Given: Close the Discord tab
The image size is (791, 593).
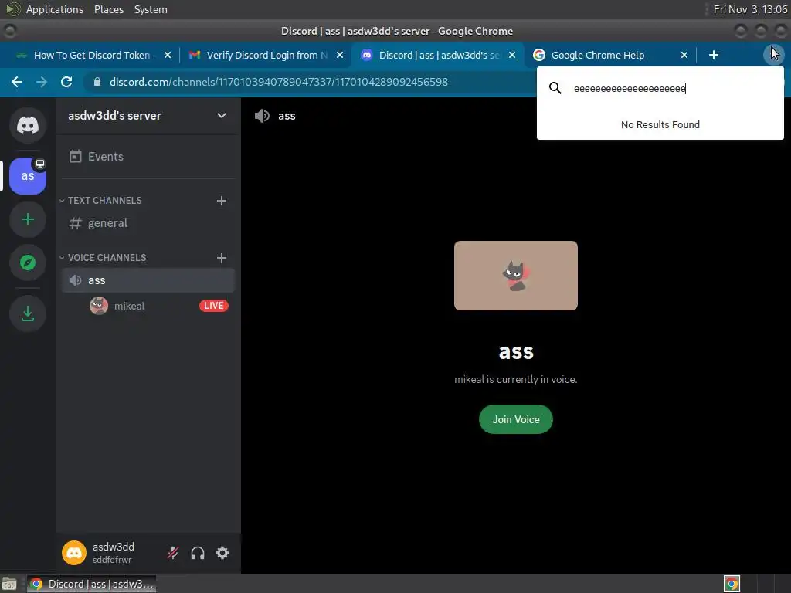Looking at the screenshot, I should click(512, 55).
